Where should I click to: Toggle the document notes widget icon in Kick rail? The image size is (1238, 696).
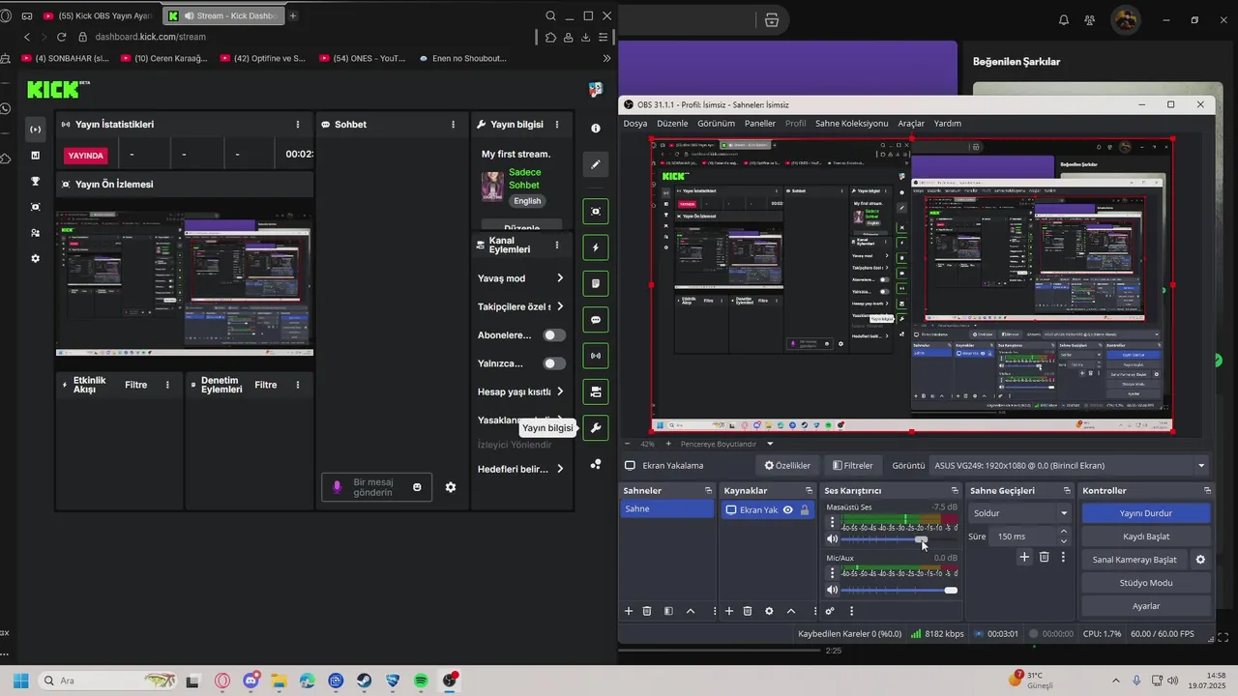(x=596, y=284)
